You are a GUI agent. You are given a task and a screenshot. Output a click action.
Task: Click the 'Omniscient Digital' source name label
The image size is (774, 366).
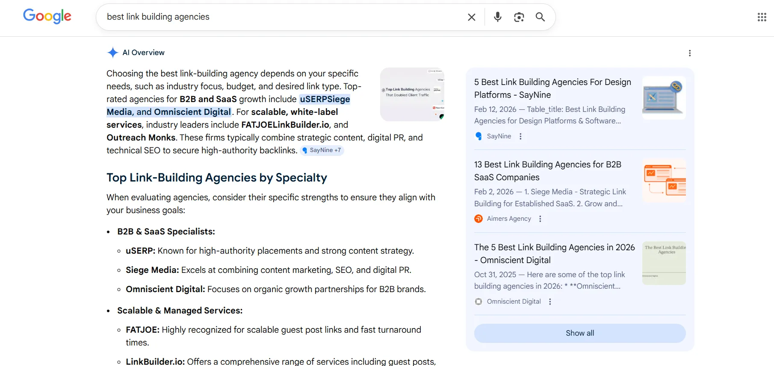coord(514,302)
